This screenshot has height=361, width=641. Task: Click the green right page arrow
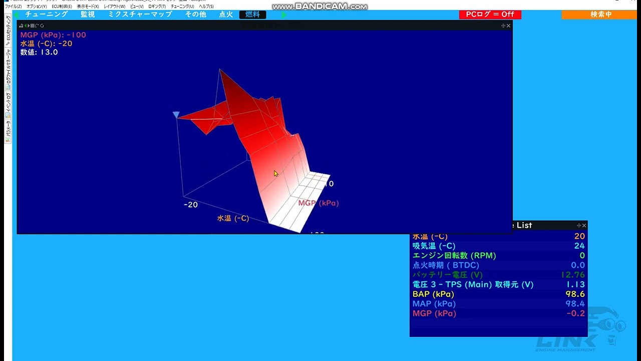point(284,15)
